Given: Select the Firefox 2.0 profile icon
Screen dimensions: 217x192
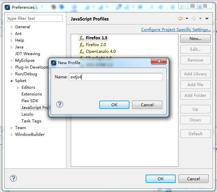Looking at the screenshot, I should 82,45.
